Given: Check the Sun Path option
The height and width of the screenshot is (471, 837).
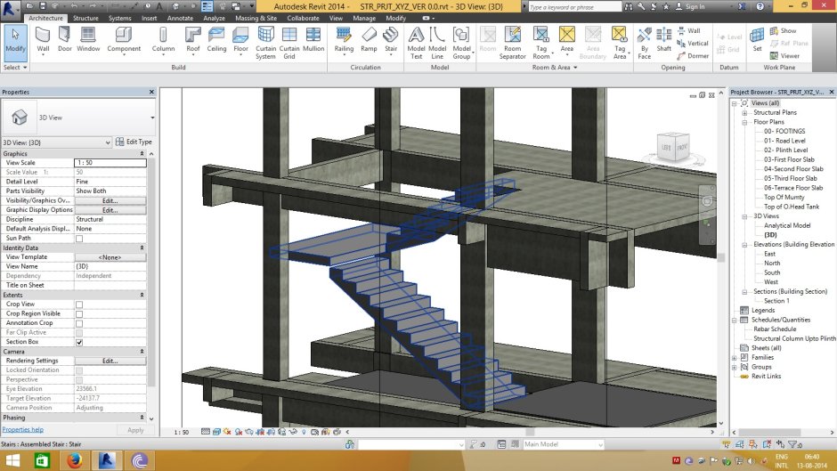Looking at the screenshot, I should [x=79, y=239].
